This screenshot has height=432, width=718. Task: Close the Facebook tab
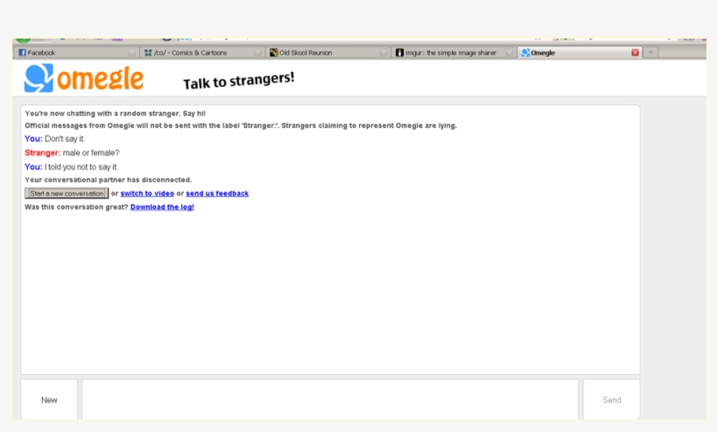(x=132, y=53)
